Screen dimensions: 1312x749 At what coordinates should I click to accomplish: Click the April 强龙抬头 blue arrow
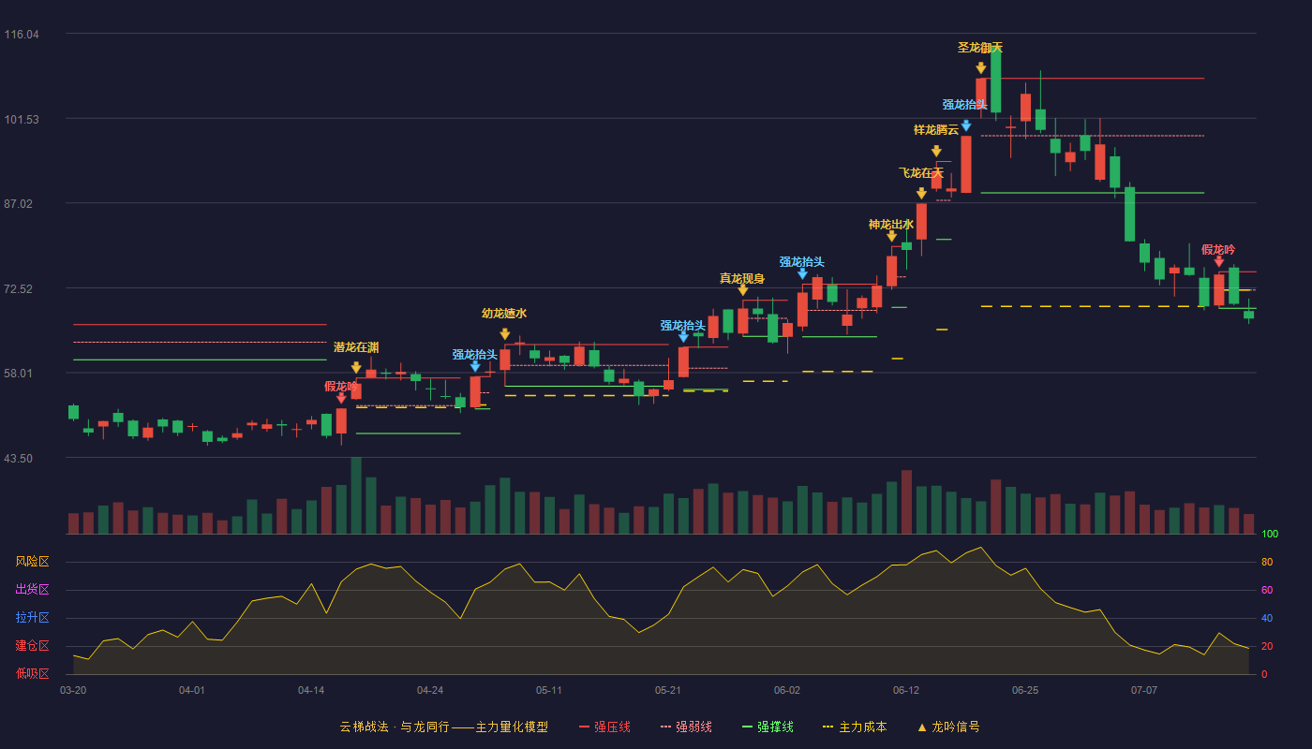pos(475,366)
